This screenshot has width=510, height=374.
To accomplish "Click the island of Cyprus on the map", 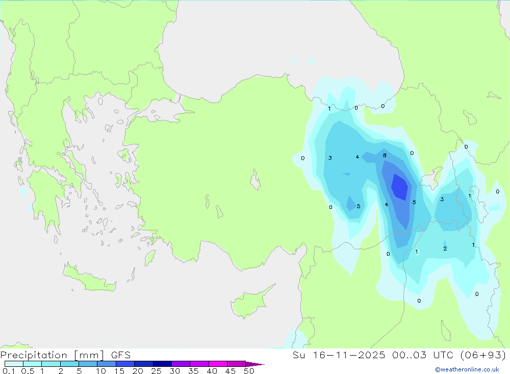I will coord(251,302).
